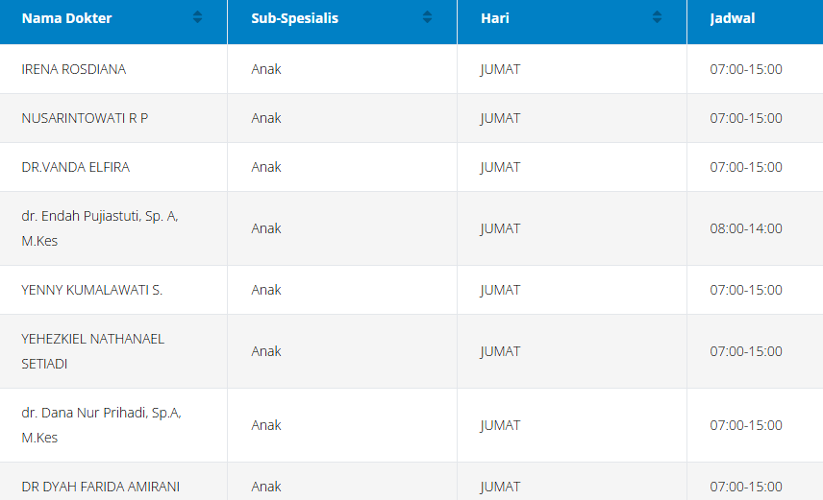
Task: Click DR DYAH FARIDA AMIRANI name
Action: click(100, 487)
